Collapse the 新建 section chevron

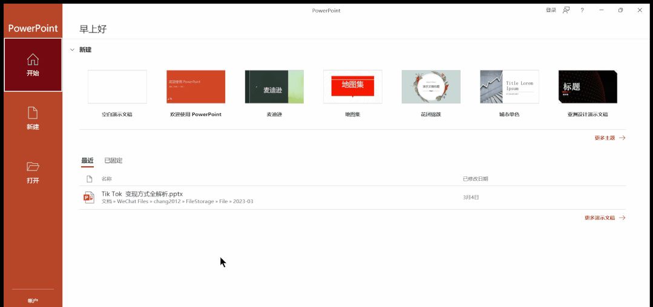(x=73, y=50)
